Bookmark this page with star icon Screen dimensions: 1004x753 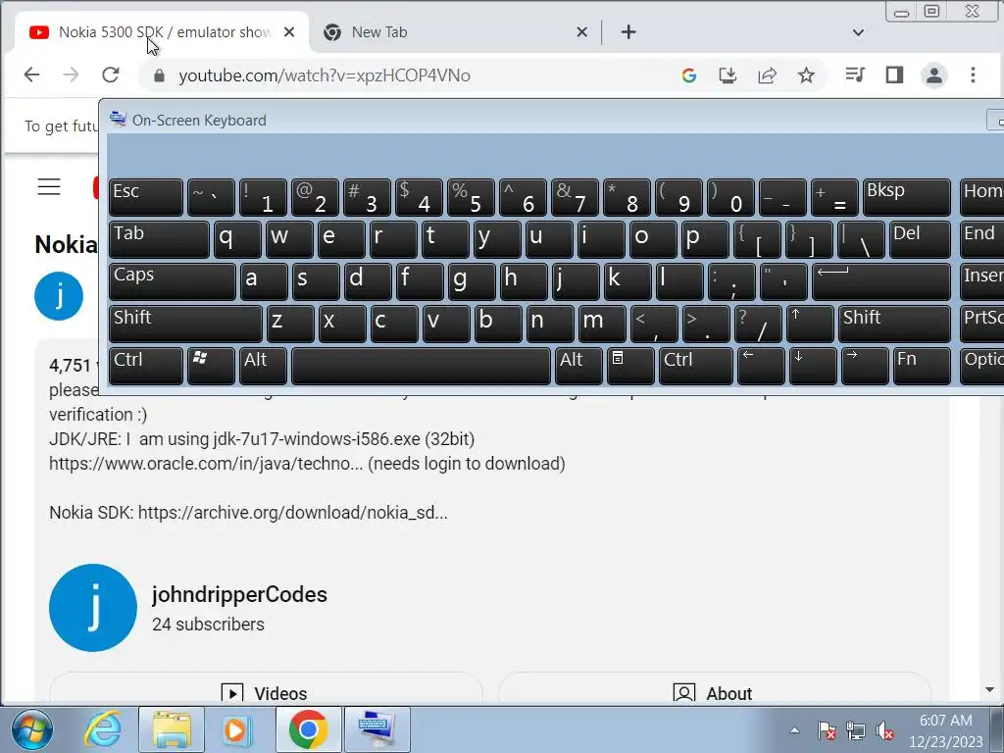point(806,75)
